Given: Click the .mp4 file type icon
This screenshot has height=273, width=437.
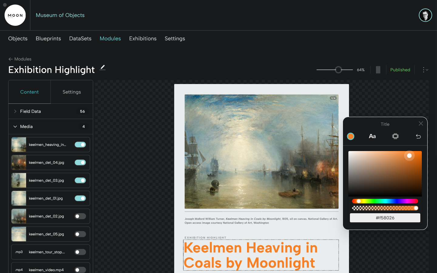Looking at the screenshot, I should point(19,270).
